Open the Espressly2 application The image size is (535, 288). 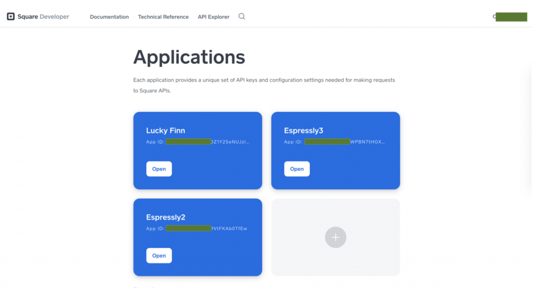coord(159,255)
